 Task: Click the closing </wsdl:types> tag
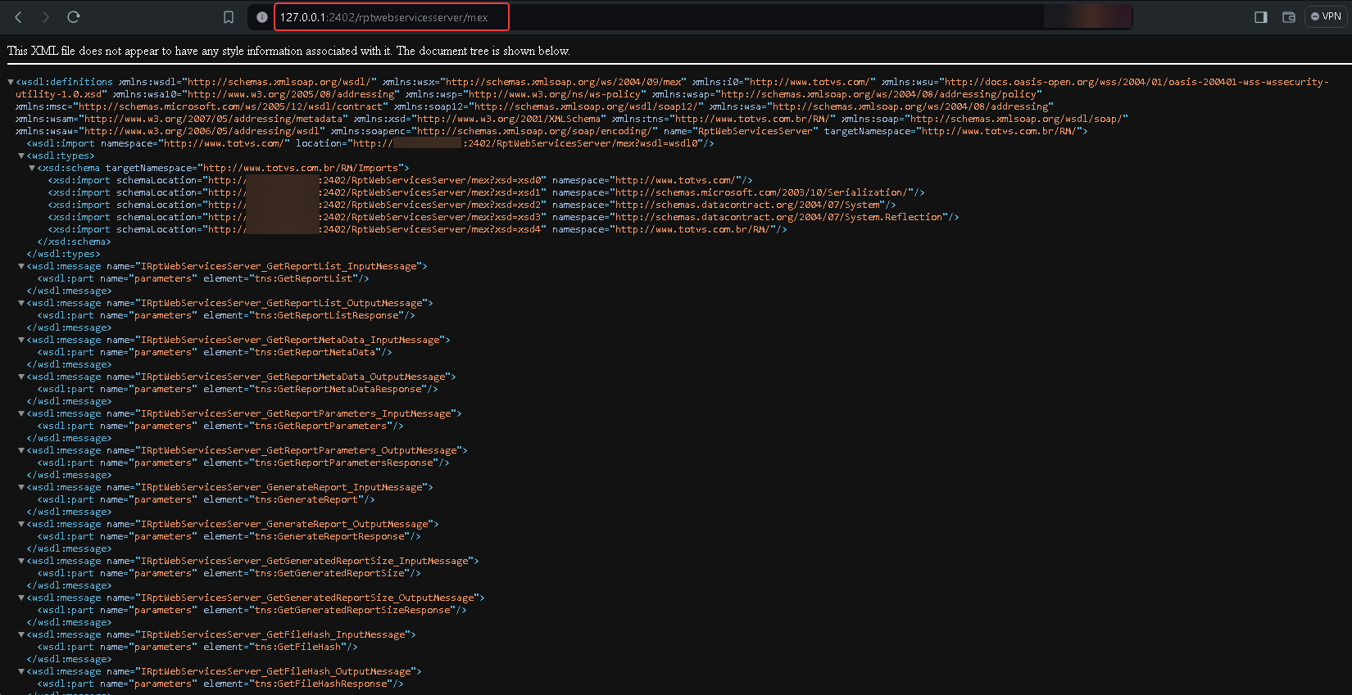pos(63,254)
